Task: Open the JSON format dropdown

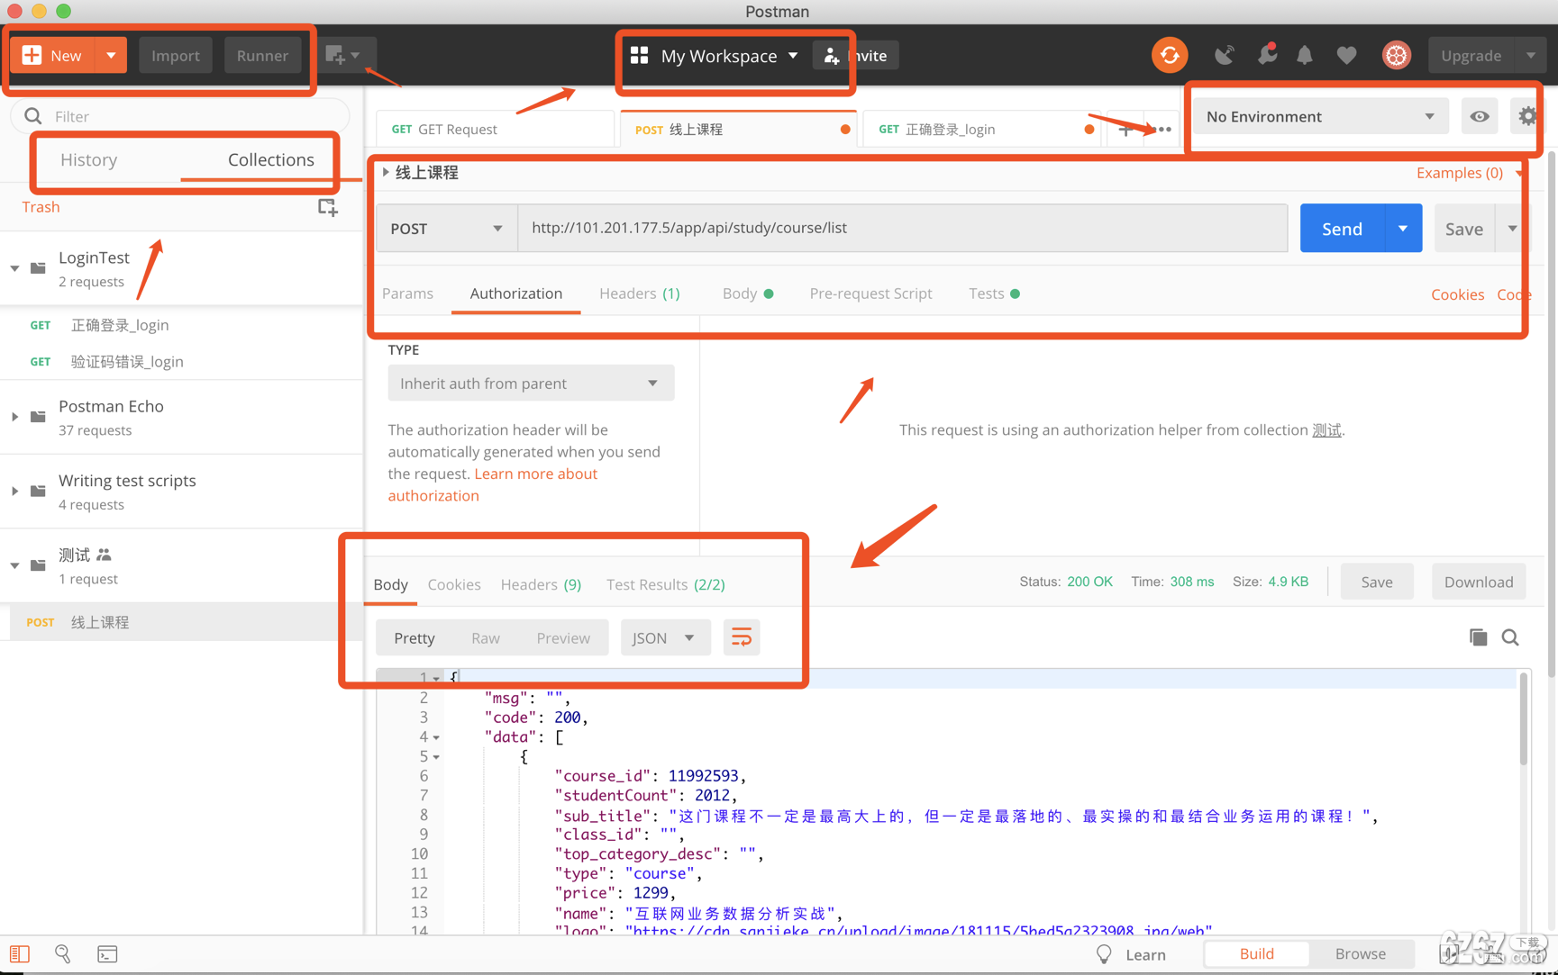Action: pos(664,638)
